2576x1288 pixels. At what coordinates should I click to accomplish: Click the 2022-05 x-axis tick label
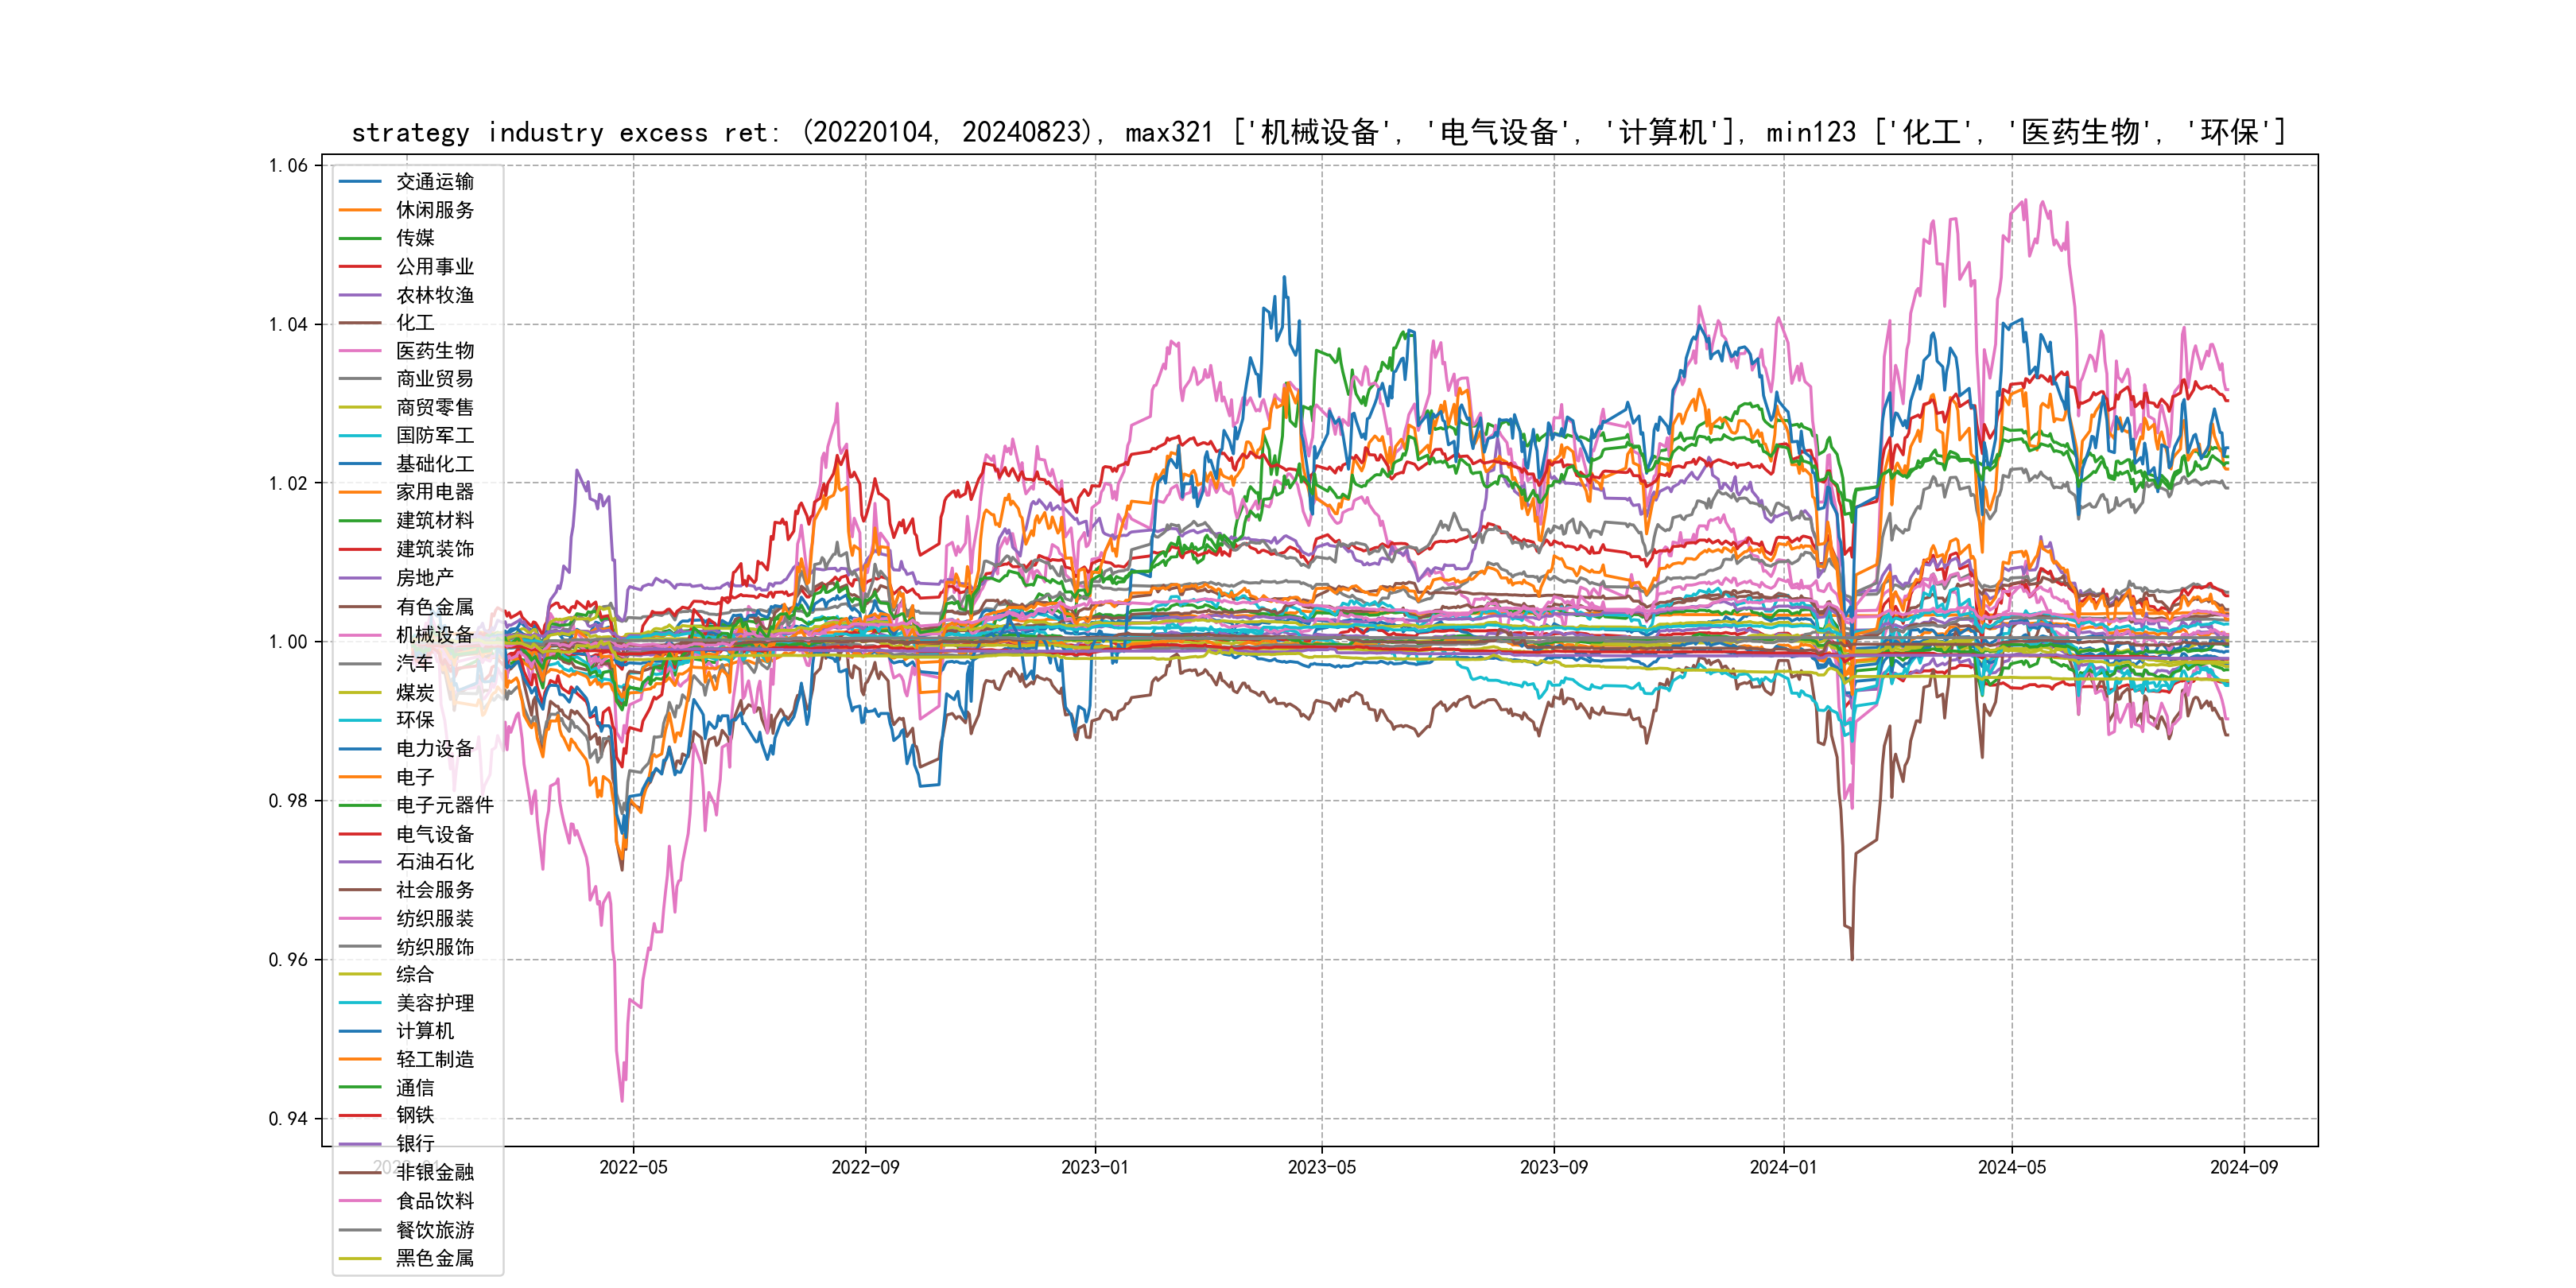click(x=633, y=1167)
